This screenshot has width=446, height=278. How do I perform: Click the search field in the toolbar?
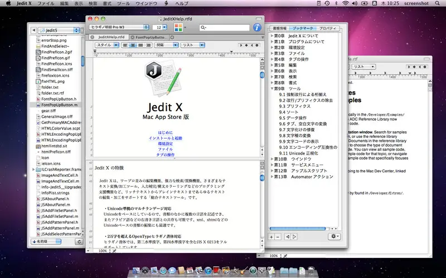coord(225,27)
